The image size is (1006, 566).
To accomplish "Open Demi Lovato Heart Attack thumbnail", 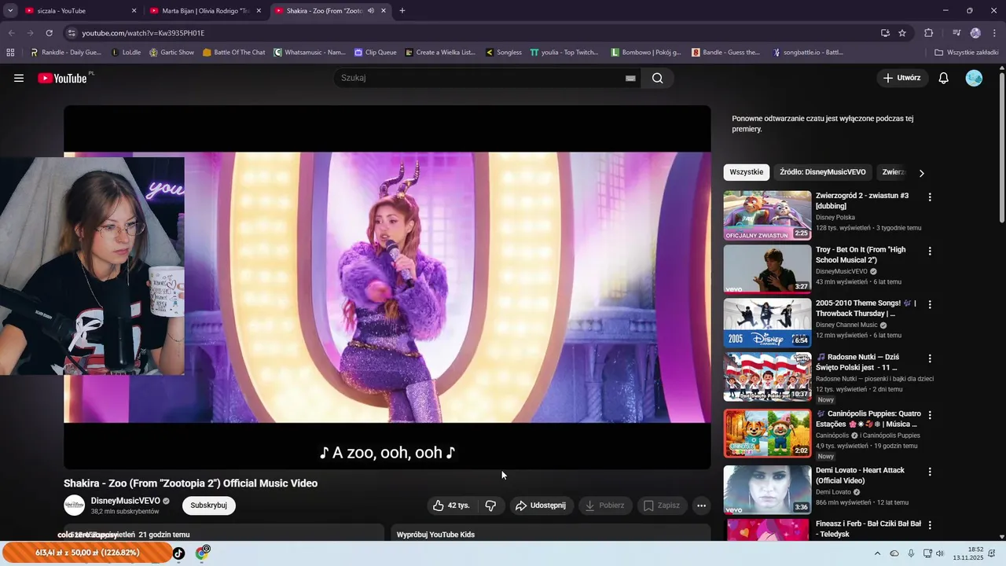I will pos(767,490).
